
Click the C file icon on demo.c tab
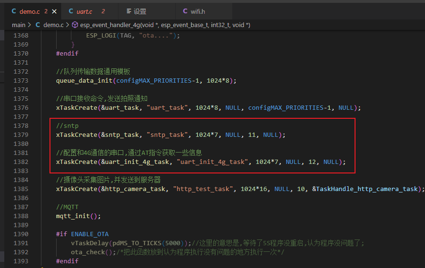(14, 11)
